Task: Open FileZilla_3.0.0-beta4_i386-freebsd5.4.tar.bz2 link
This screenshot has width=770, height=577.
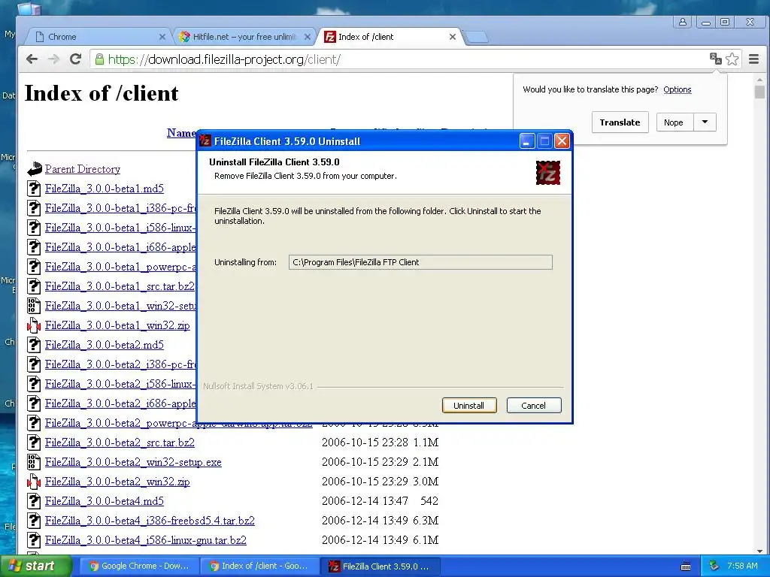Action: click(x=150, y=521)
